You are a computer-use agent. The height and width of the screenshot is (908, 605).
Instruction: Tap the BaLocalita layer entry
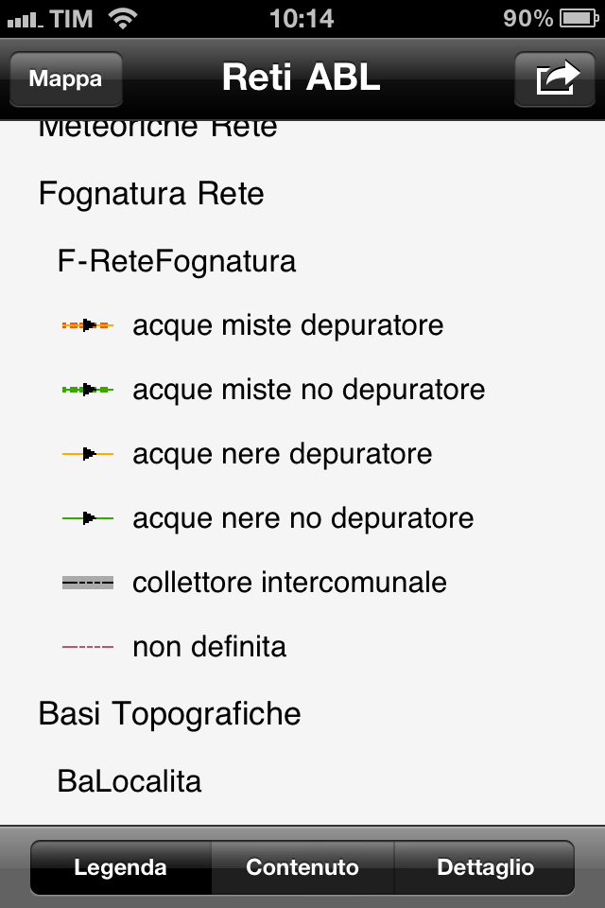point(130,781)
